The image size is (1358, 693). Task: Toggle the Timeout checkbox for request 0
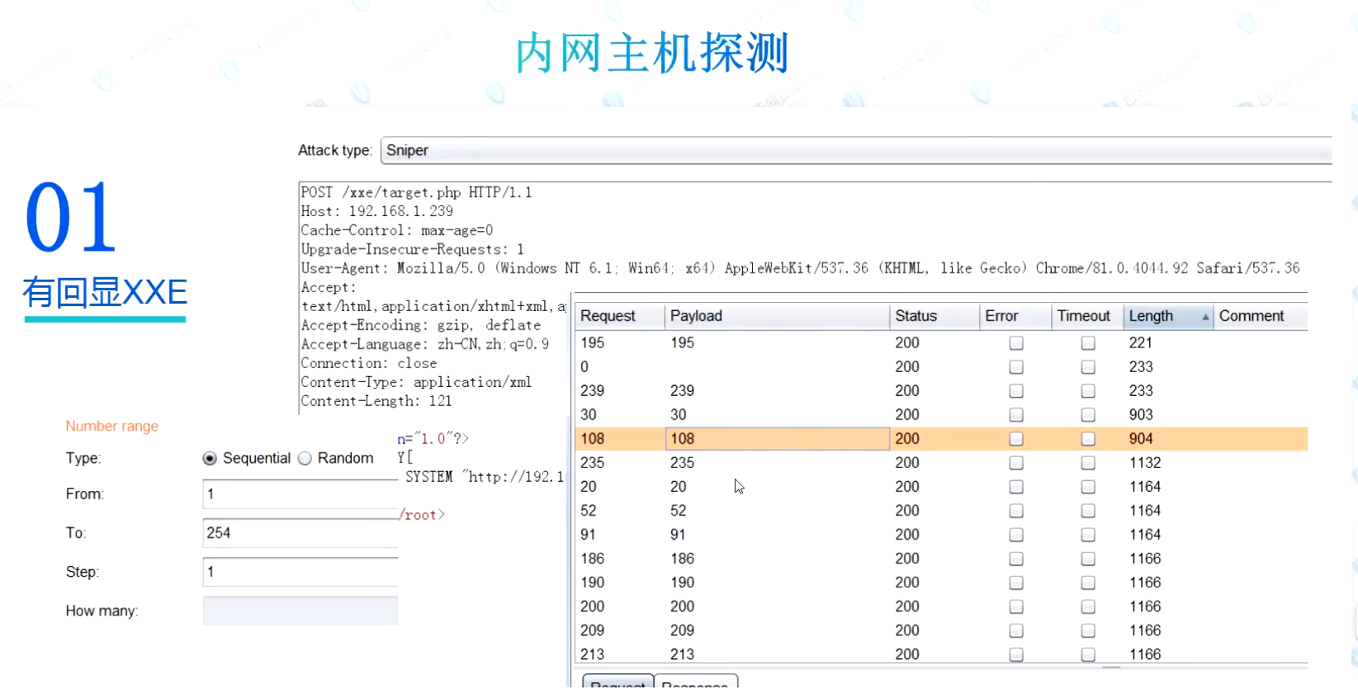pos(1088,366)
